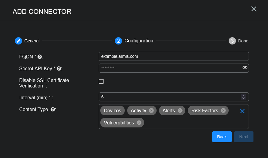Click the FQDN help question mark icon
The height and width of the screenshot is (158, 268).
point(39,57)
